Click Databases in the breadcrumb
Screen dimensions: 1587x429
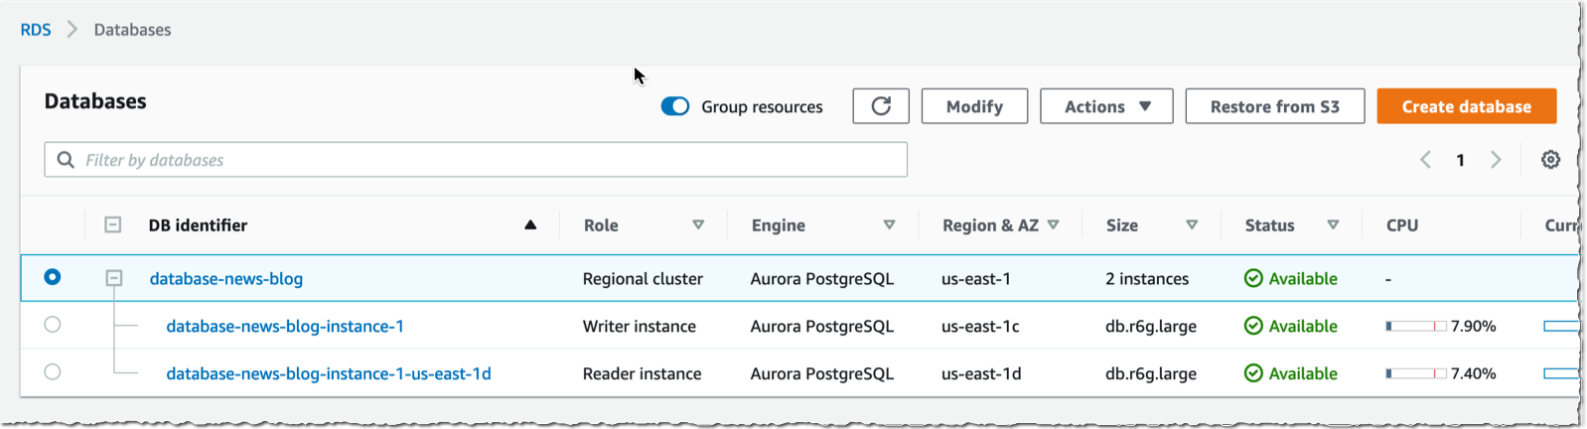point(132,30)
